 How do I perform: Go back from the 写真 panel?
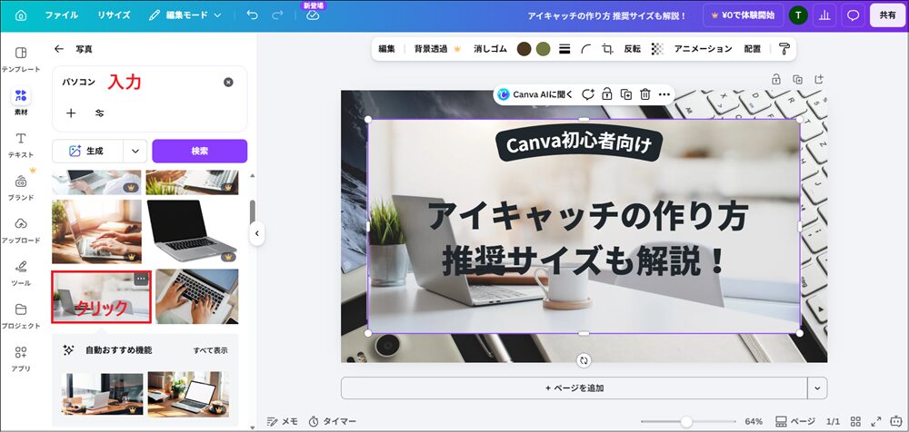click(x=58, y=49)
